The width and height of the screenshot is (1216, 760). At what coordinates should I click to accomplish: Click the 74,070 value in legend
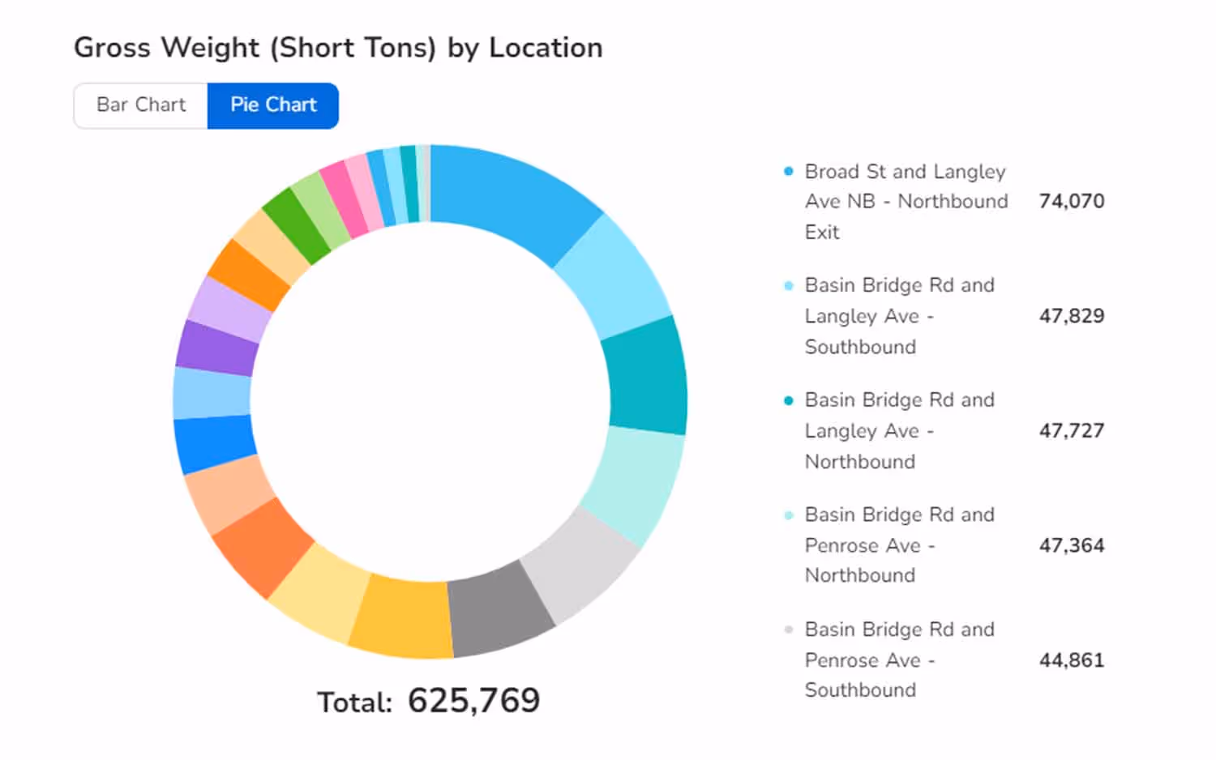(1072, 201)
